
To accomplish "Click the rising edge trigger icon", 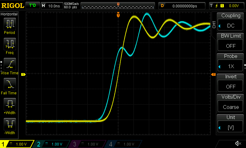I will [x=217, y=6].
